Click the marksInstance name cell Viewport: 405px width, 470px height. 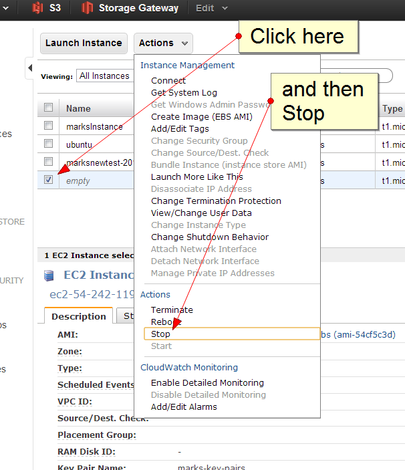tap(94, 127)
